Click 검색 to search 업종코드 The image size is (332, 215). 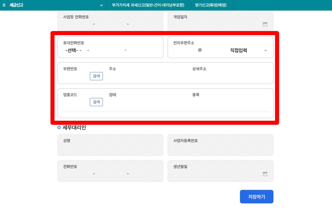(96, 102)
